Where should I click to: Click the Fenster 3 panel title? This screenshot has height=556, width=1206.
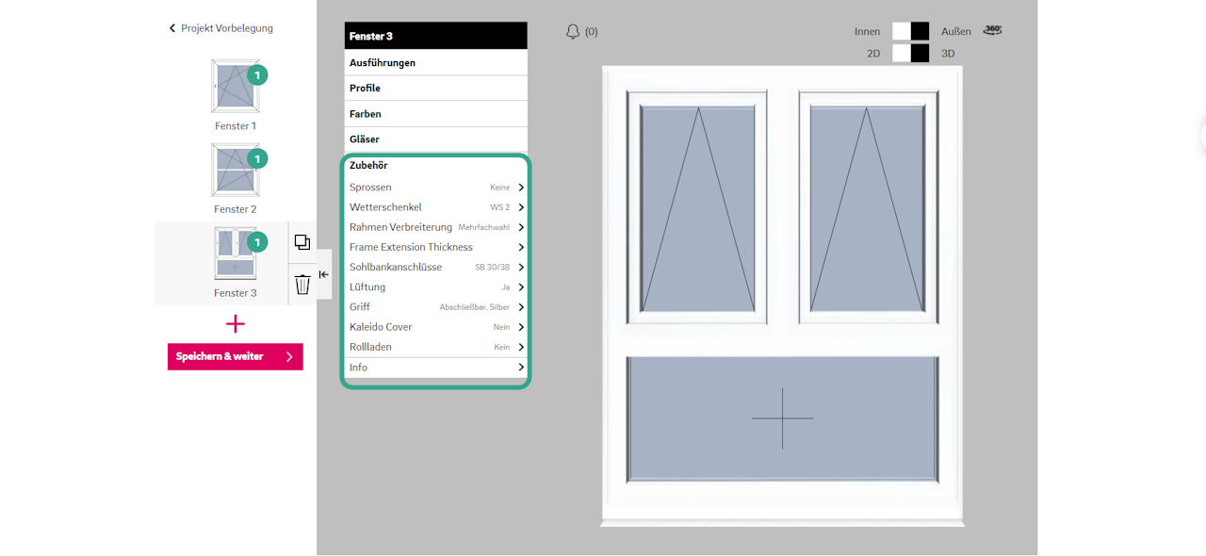tap(435, 36)
